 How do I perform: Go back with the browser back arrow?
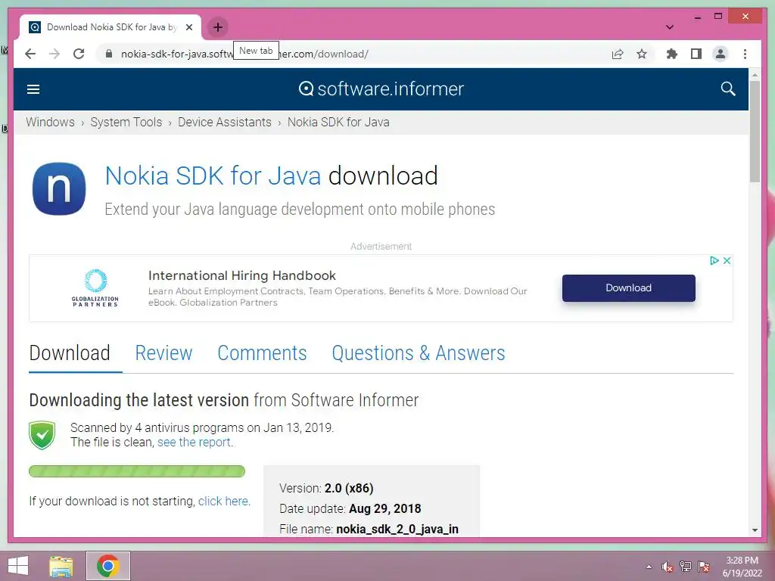[30, 54]
